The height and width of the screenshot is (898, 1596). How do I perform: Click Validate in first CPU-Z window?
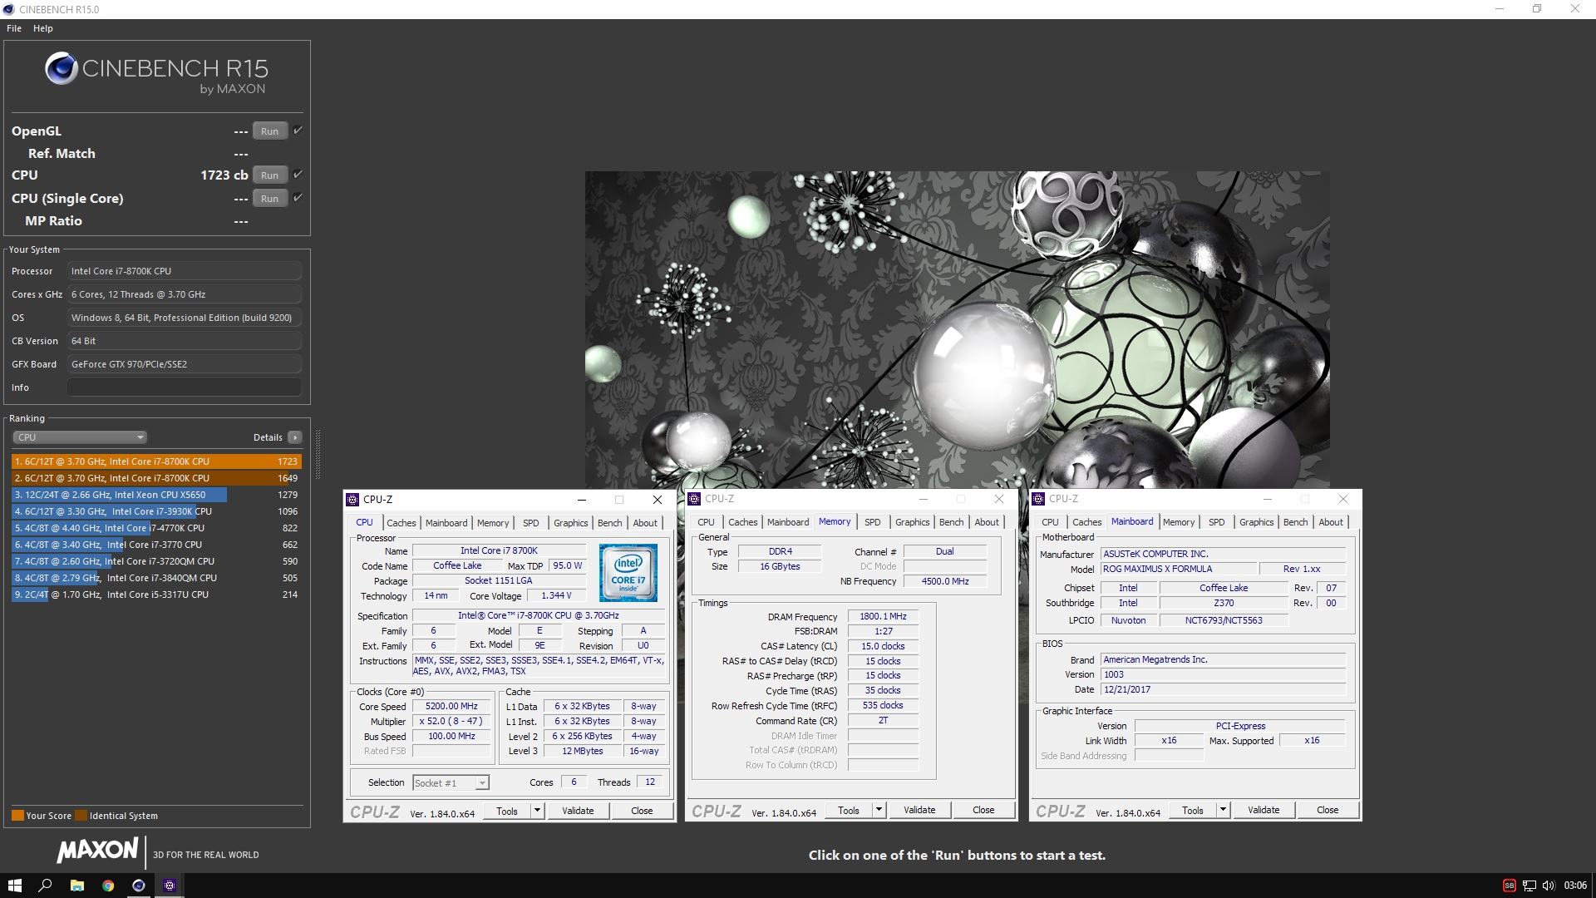[578, 811]
